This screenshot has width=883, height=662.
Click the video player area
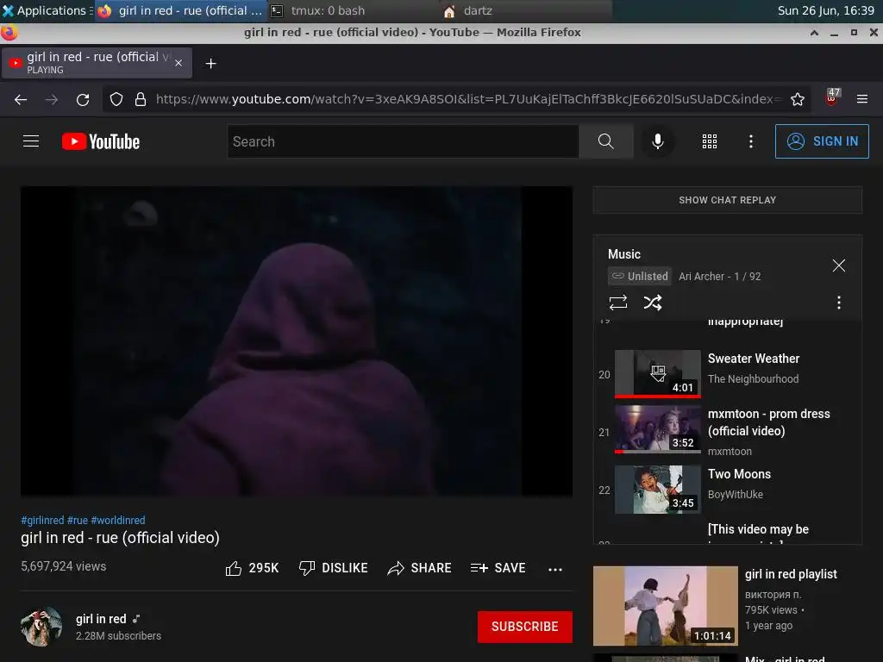click(x=297, y=341)
